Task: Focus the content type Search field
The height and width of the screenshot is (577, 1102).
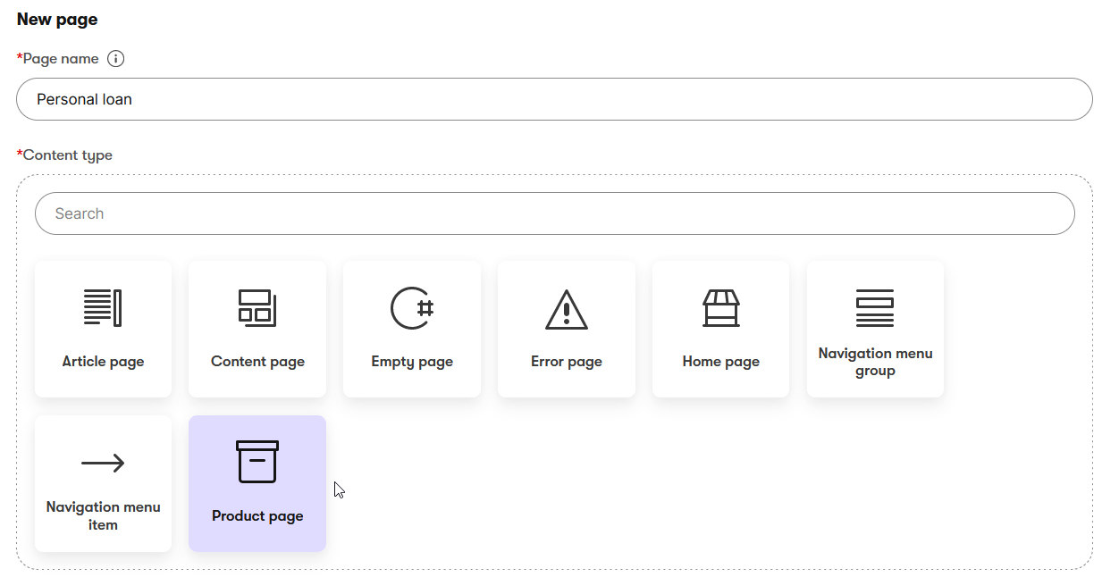Action: pos(554,213)
